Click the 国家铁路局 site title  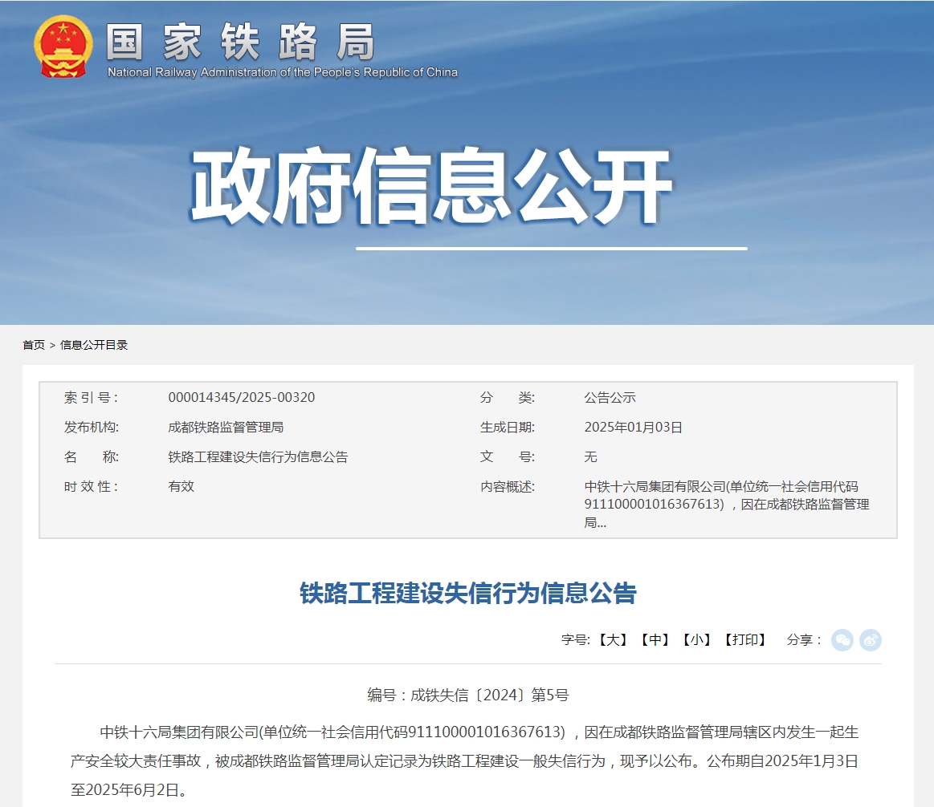[241, 43]
